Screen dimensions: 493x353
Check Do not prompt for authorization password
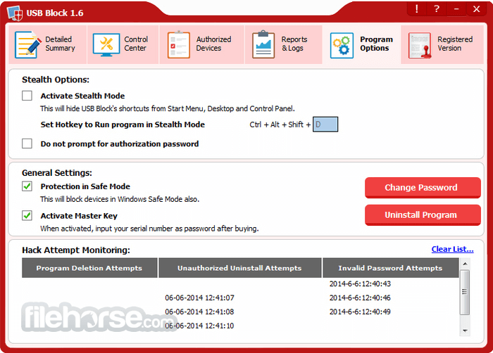pos(27,143)
